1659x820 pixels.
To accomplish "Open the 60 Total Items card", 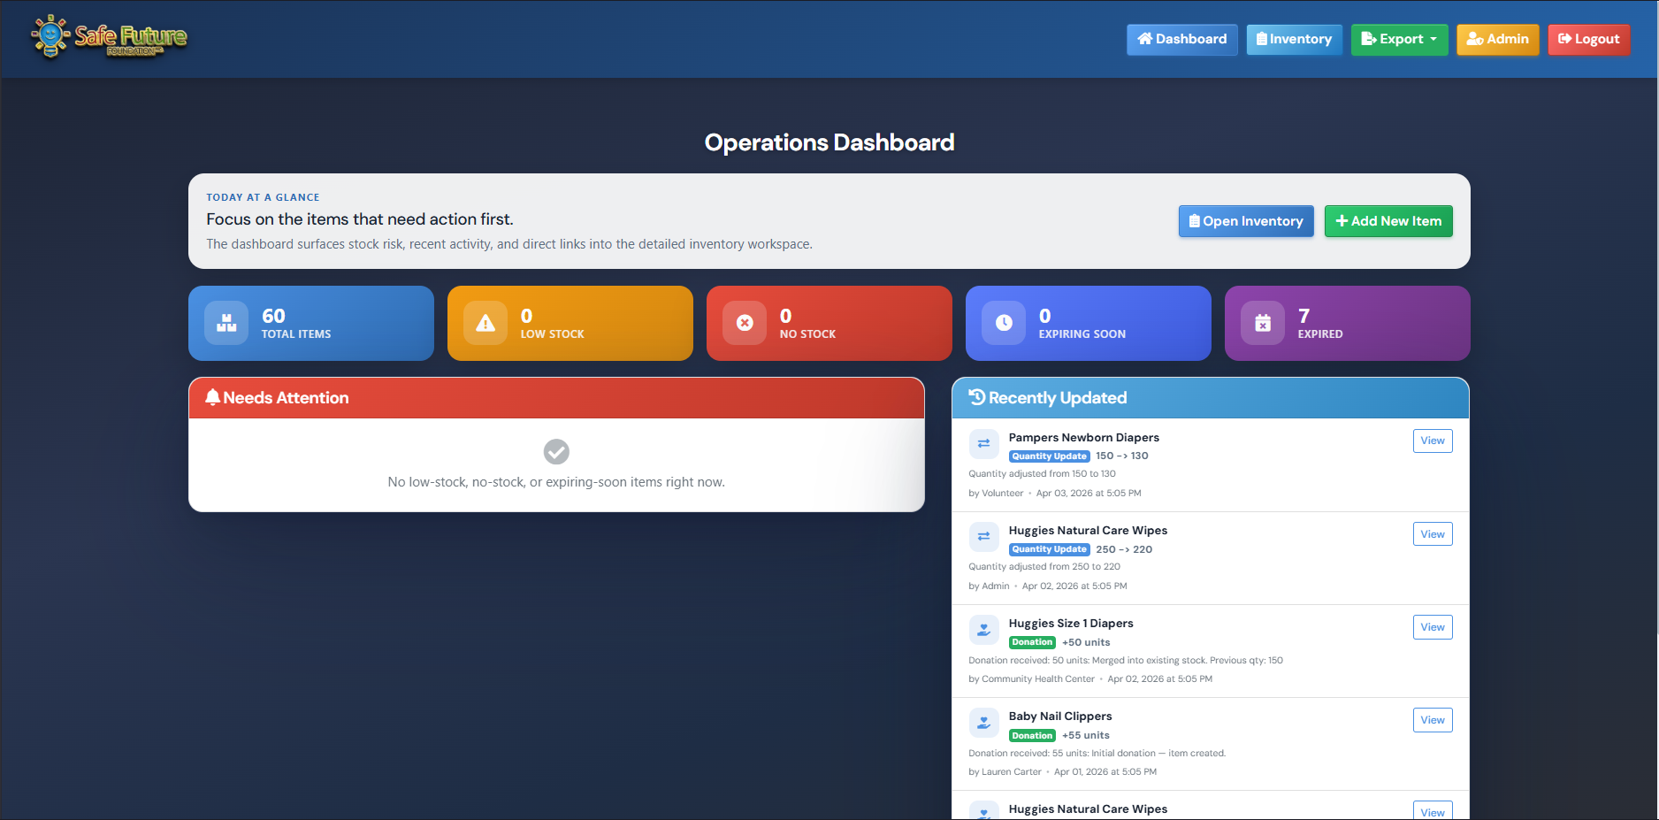I will (x=311, y=323).
